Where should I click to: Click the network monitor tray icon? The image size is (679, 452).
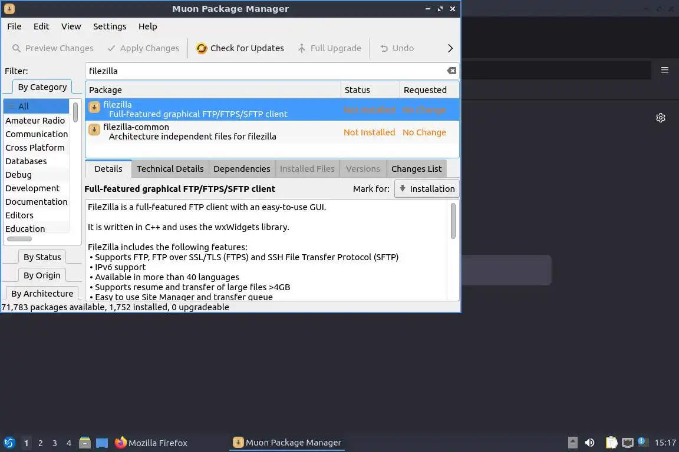coord(628,443)
